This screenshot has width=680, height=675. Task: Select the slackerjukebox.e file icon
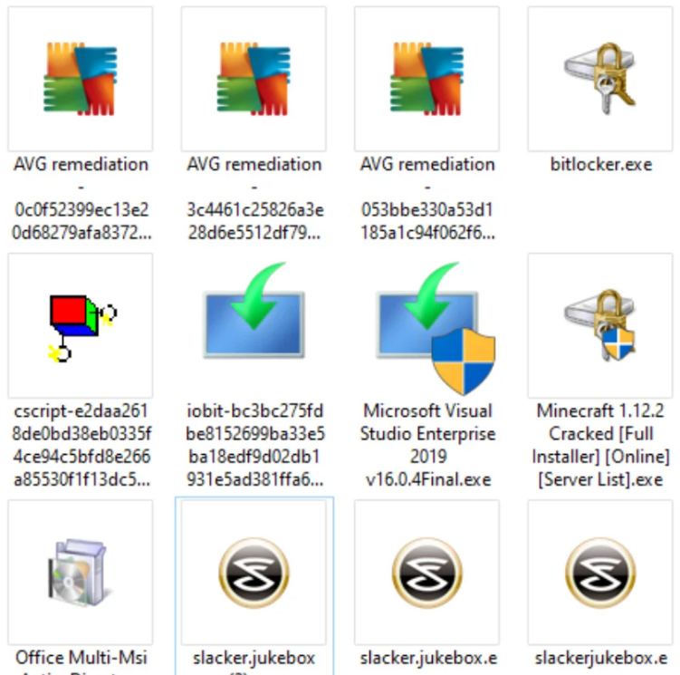(x=600, y=572)
